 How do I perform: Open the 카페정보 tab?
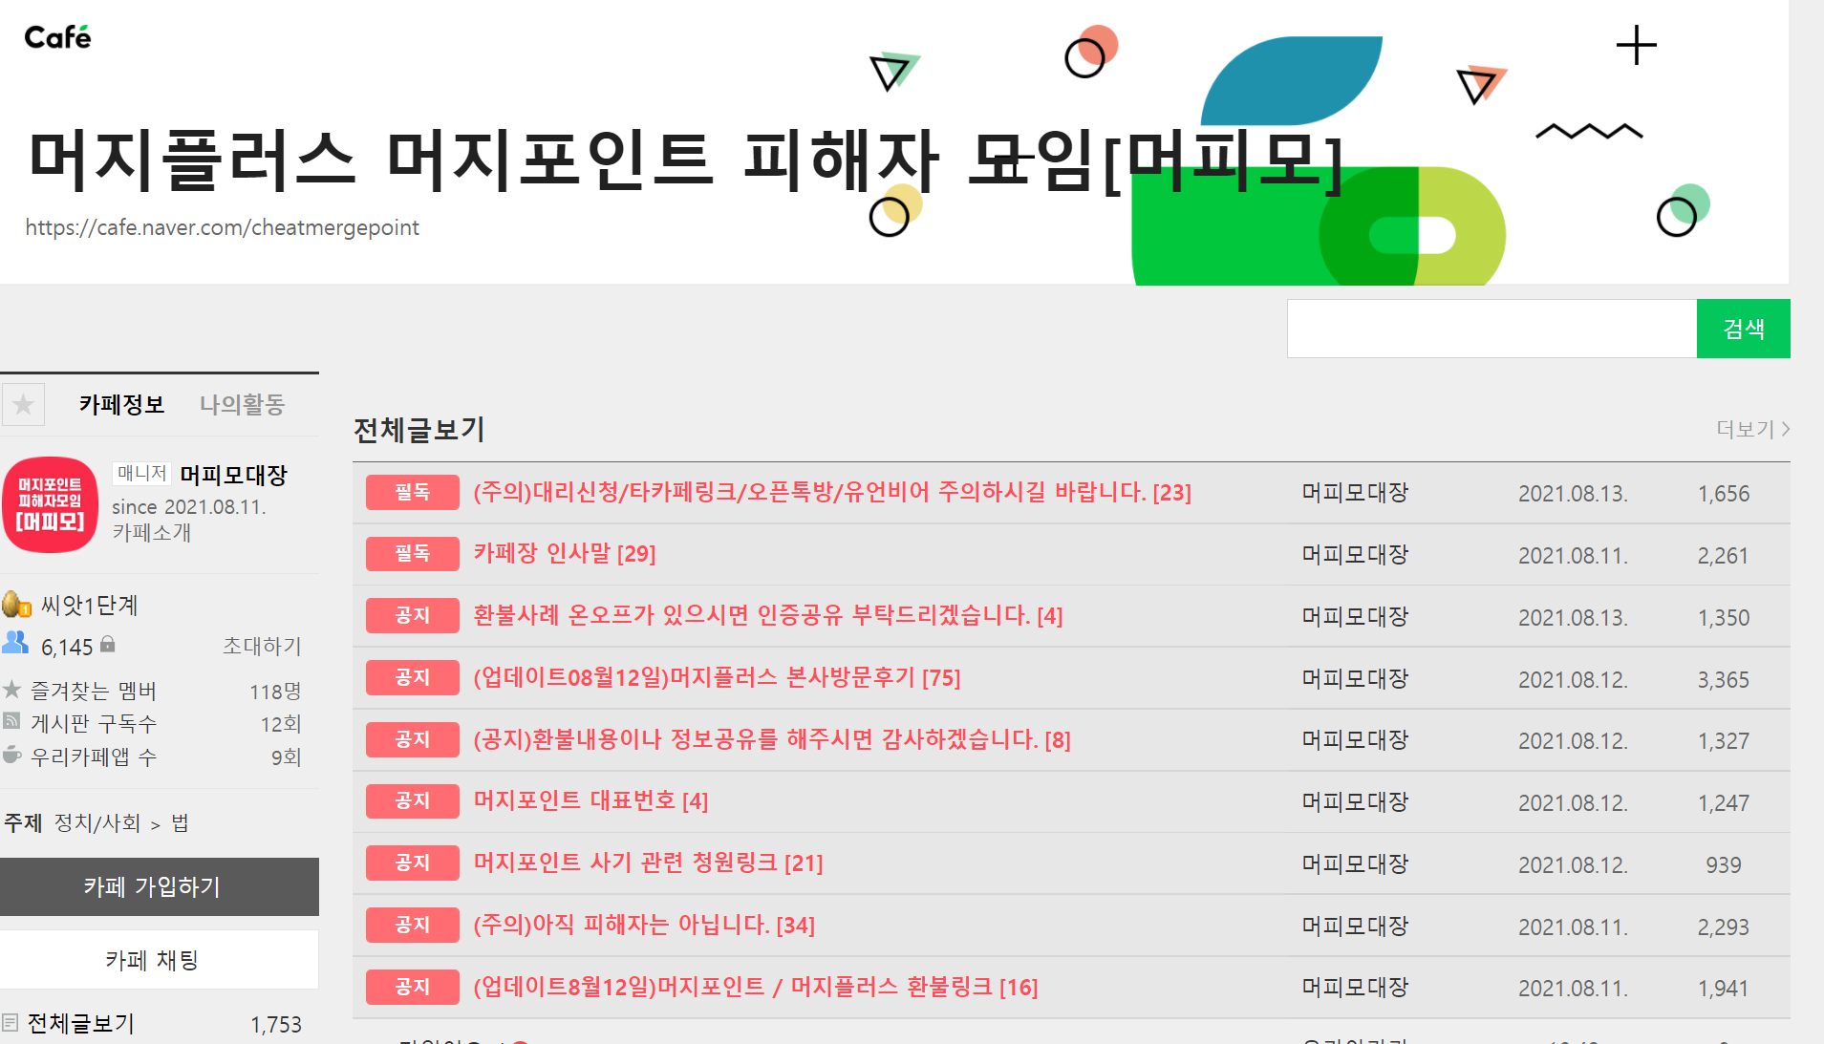pyautogui.click(x=121, y=404)
